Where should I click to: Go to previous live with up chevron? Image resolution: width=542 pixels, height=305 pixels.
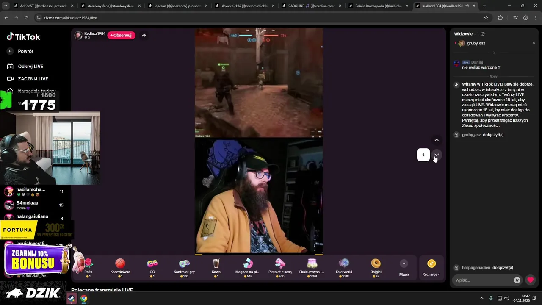pos(437,140)
